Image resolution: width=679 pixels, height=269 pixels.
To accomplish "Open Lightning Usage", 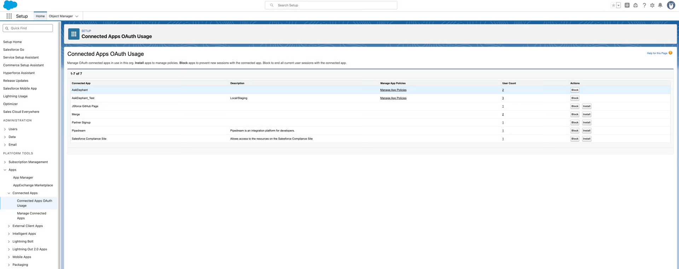I will pos(15,96).
